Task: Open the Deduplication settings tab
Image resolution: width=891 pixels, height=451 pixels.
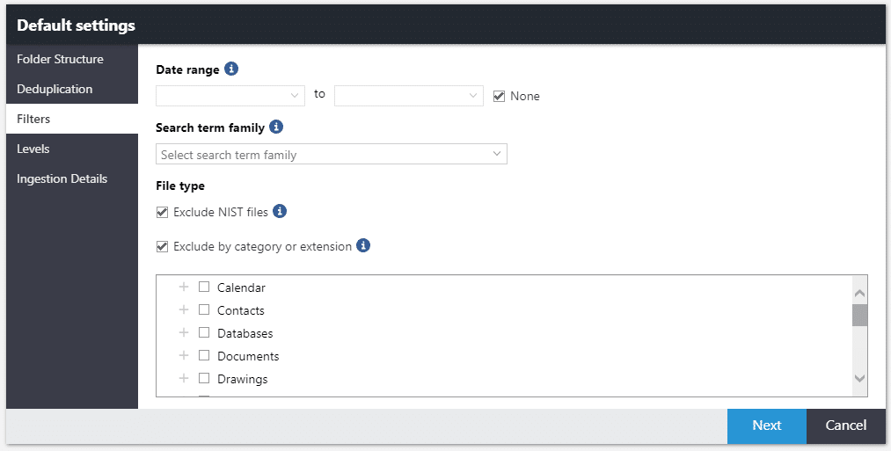Action: click(55, 89)
